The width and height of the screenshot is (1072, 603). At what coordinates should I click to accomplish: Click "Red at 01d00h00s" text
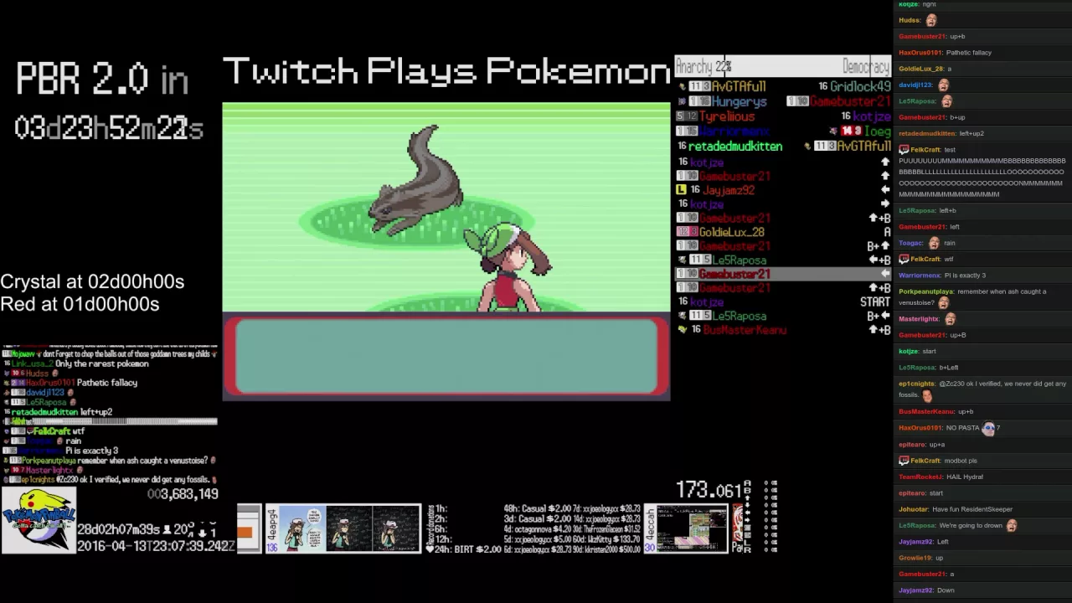point(80,305)
